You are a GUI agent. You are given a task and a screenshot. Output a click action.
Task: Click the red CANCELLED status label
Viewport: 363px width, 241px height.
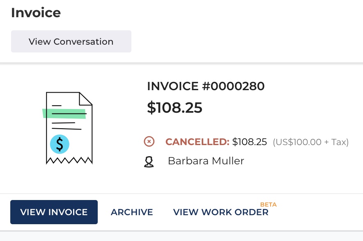pos(197,142)
